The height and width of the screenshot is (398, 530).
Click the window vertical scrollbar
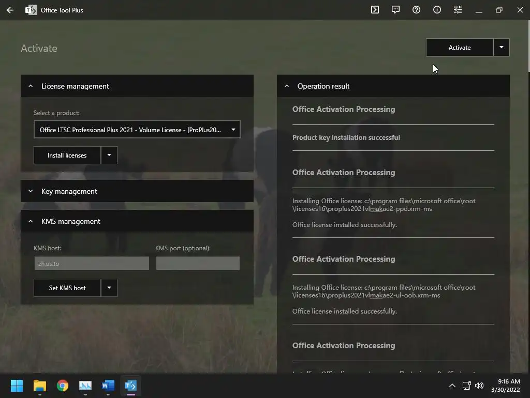pos(528,47)
